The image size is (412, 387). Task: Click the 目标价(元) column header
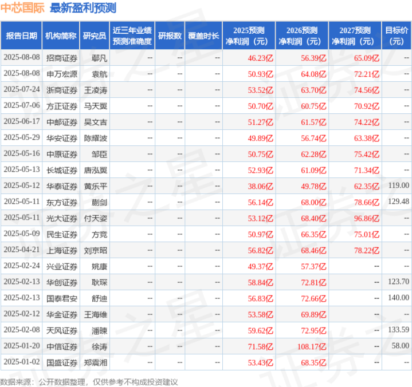[397, 35]
